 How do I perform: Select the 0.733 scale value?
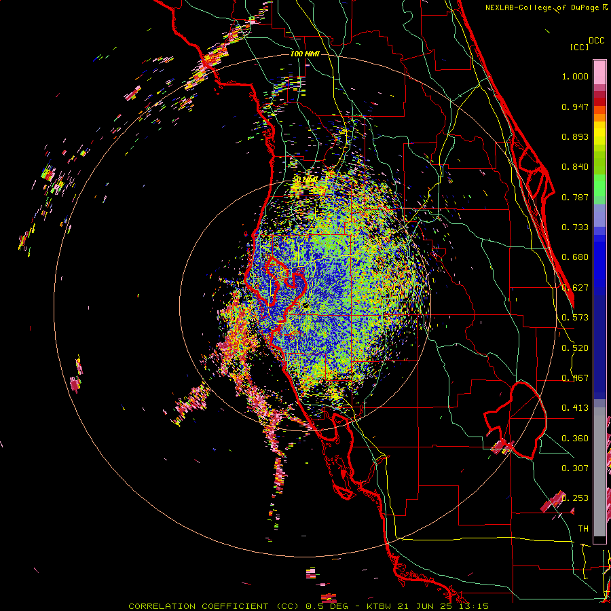[575, 227]
